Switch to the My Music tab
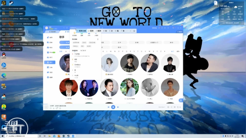246x138 pixels. click(x=53, y=32)
